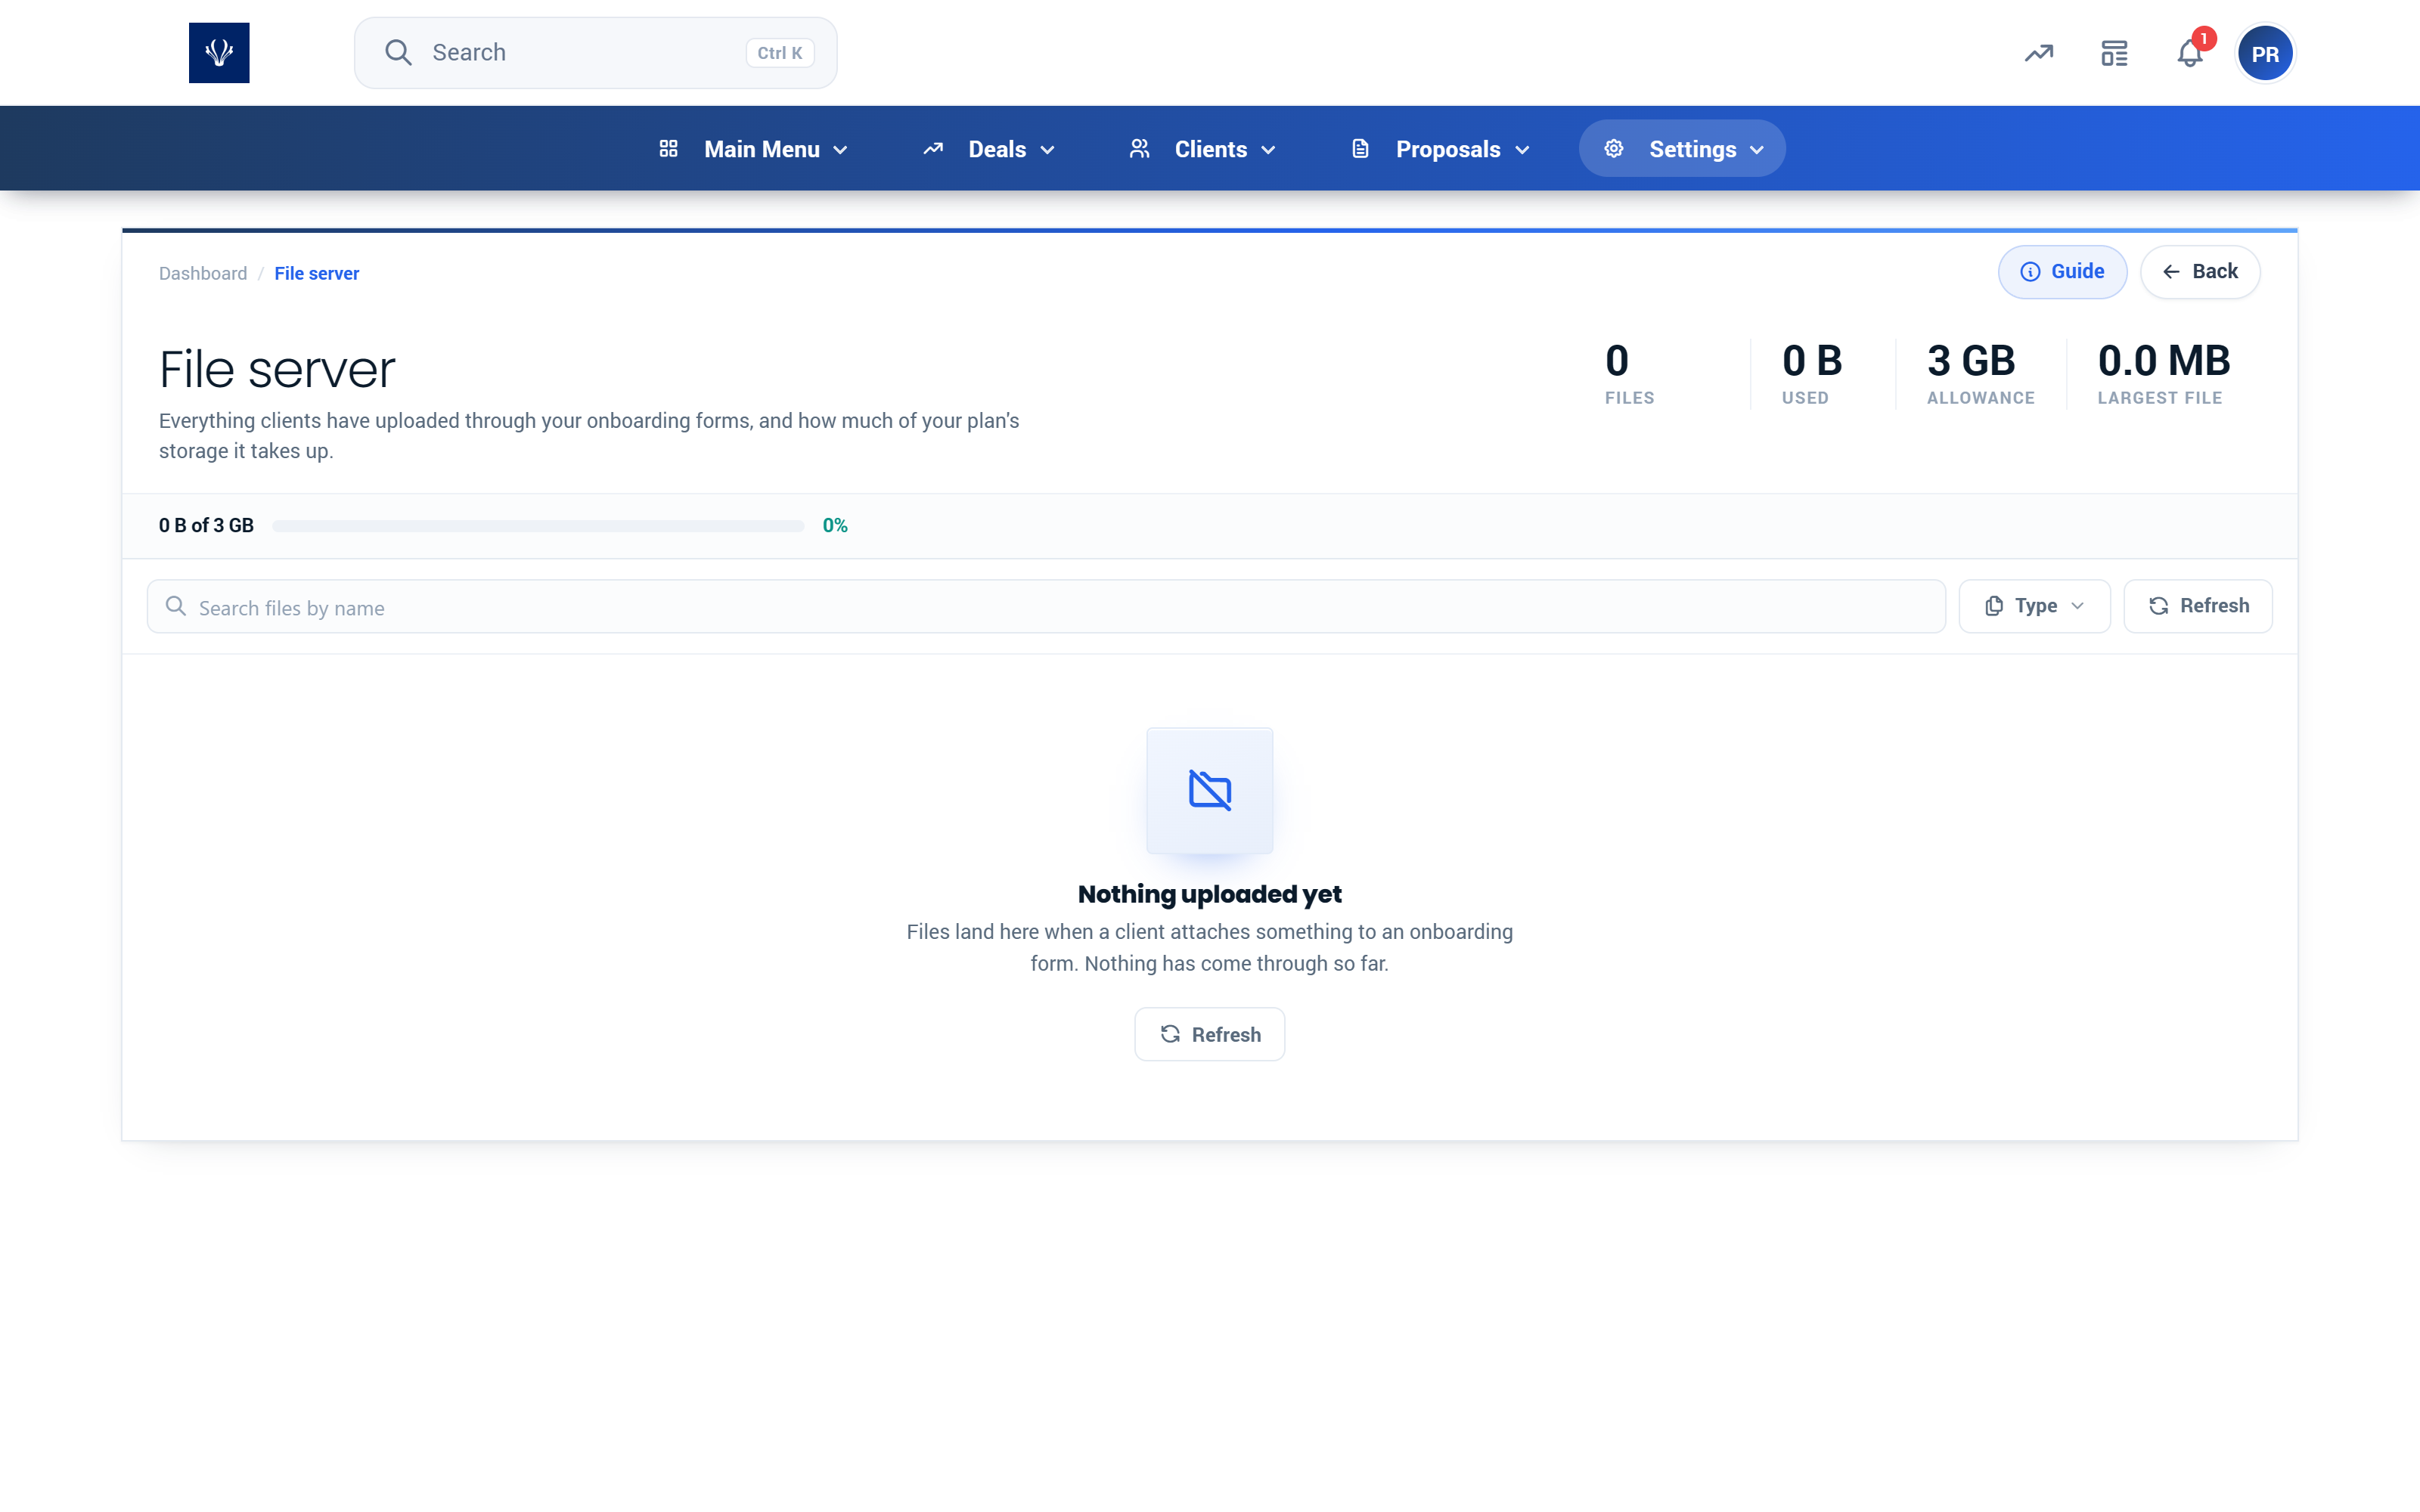Click the gear icon beside Settings
Viewport: 2420px width, 1512px height.
(1614, 149)
